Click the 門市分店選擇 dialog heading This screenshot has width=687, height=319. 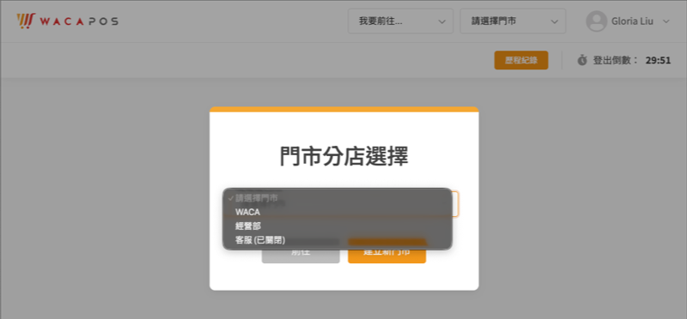pos(344,156)
